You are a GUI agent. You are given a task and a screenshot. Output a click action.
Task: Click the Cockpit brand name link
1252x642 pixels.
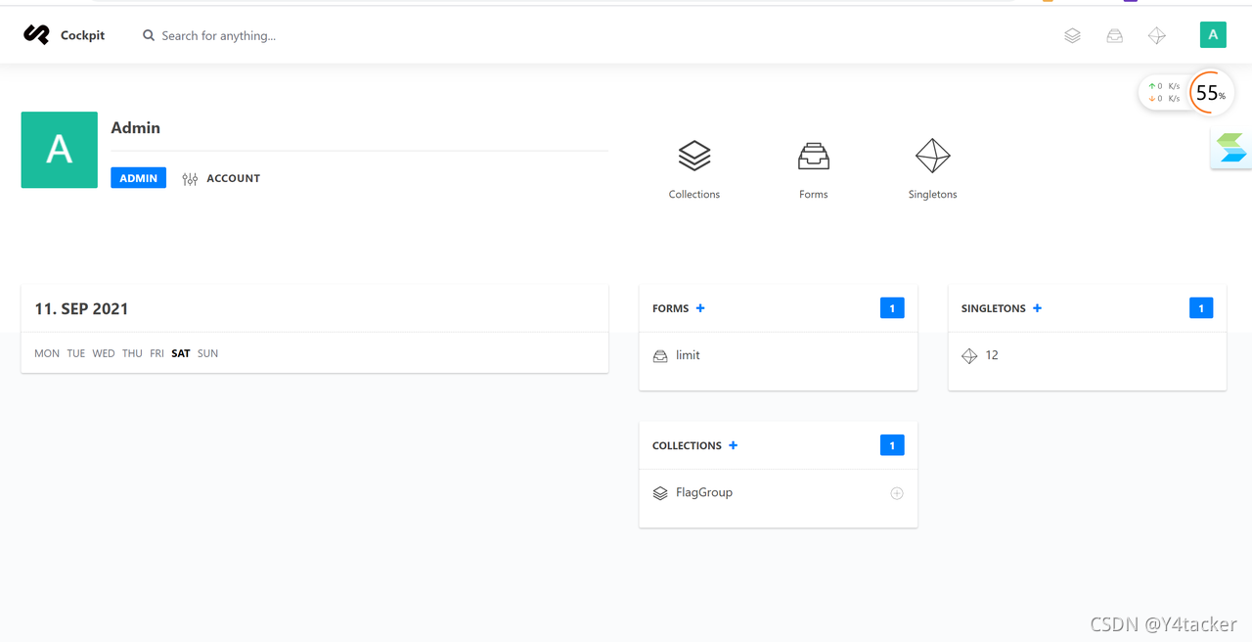82,35
